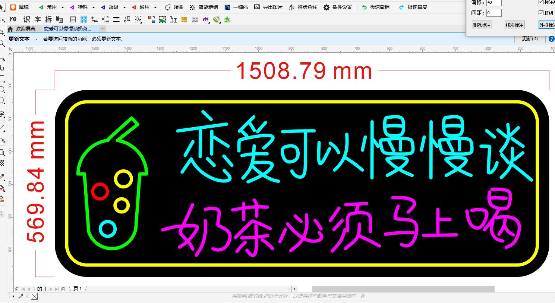Viewport: 555px width, 303px height.
Task: Click the green puzzle piece icon
Action: click(x=227, y=19)
